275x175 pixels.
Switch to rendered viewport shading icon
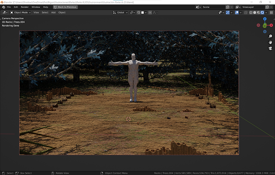pos(263,13)
